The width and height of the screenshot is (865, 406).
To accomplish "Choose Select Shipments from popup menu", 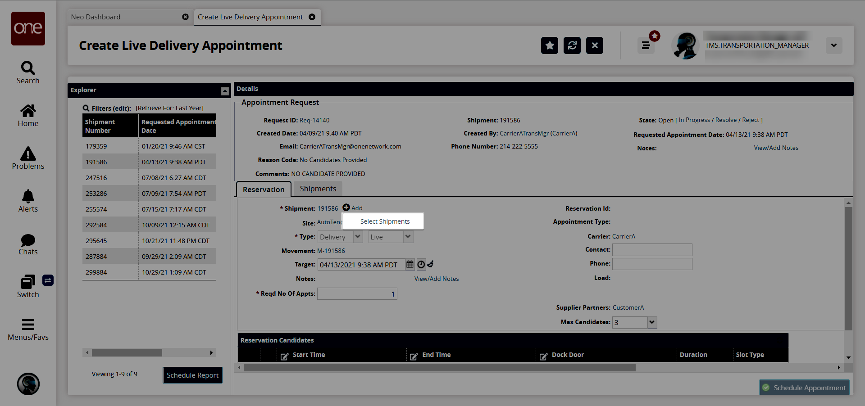I will pyautogui.click(x=385, y=221).
